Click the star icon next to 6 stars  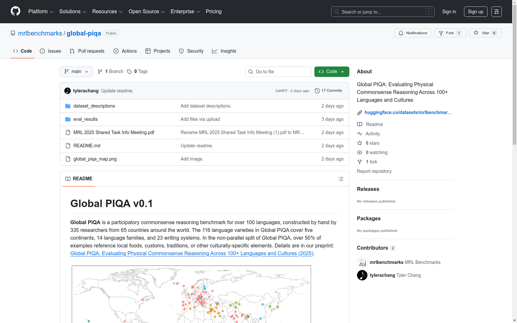click(360, 143)
